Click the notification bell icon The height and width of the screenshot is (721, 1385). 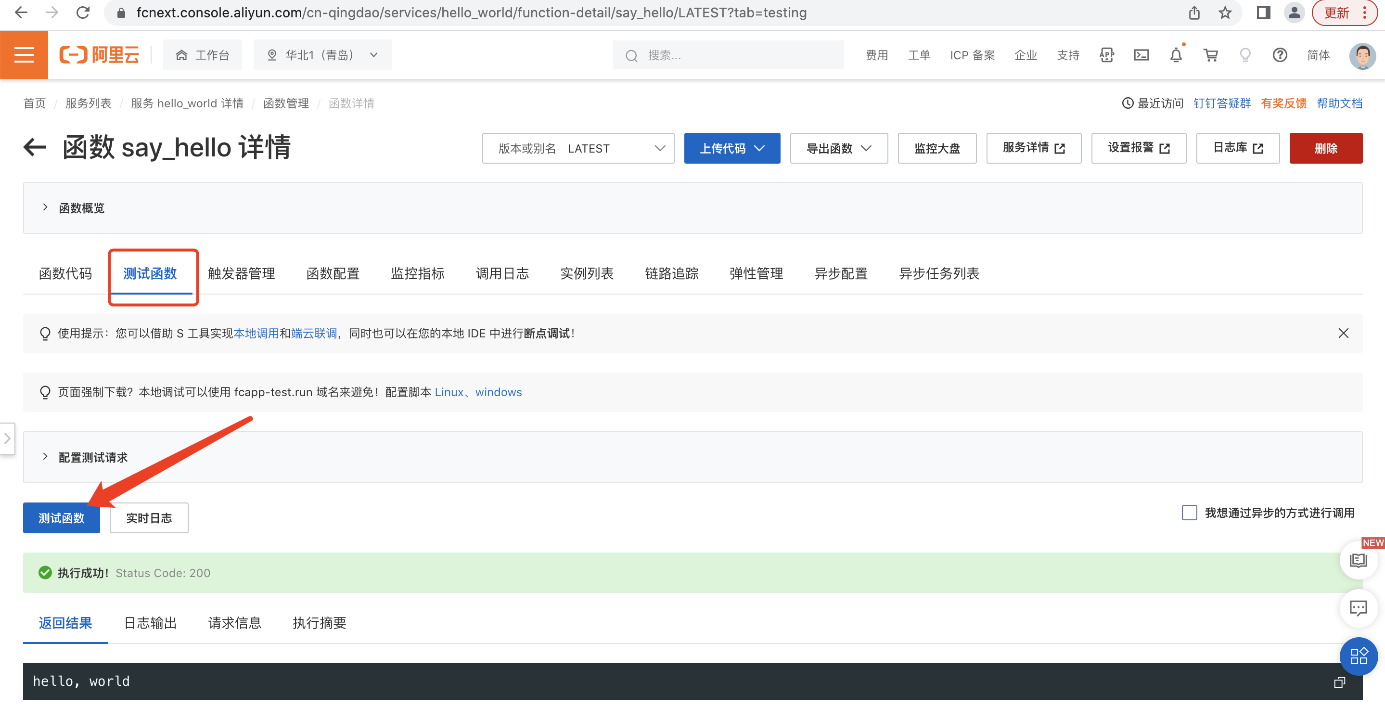tap(1176, 55)
